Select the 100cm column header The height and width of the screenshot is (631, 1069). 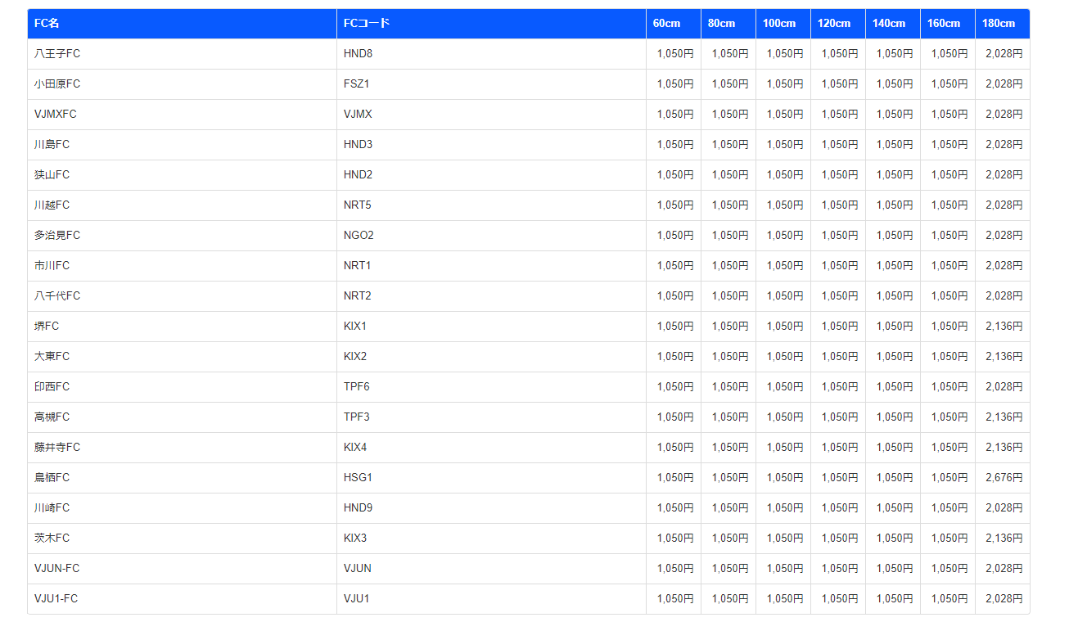coord(778,24)
